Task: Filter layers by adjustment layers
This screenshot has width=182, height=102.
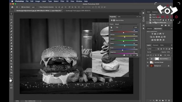Action: pyautogui.click(x=161, y=49)
